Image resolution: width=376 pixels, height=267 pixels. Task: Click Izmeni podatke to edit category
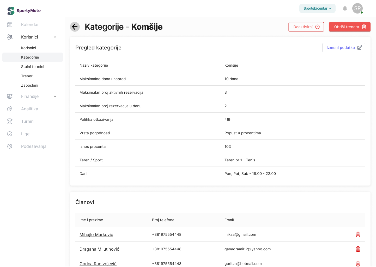pos(344,48)
